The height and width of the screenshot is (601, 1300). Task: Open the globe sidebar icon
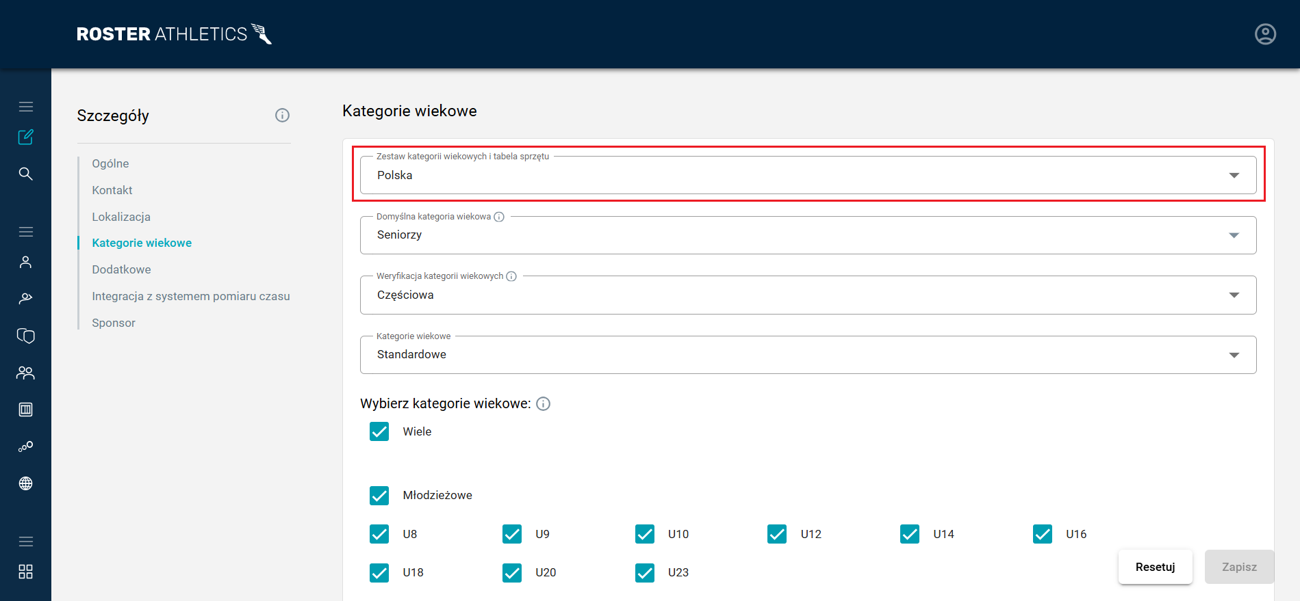pos(25,483)
